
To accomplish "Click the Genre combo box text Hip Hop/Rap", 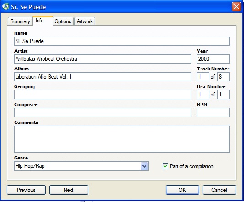I will tap(30, 166).
